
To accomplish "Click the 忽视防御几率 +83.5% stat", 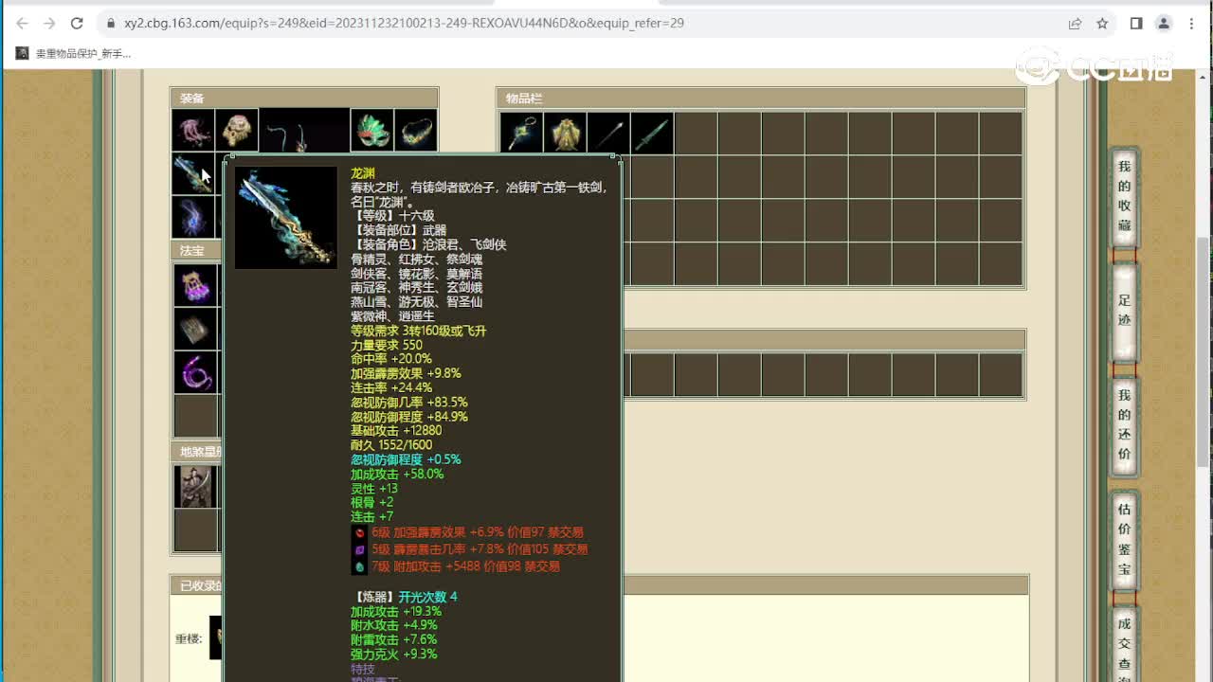I will pos(408,402).
